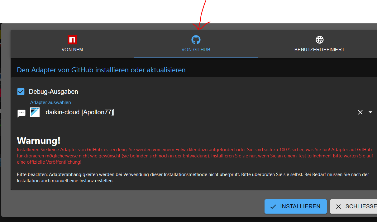Click the GitHub octocat icon
This screenshot has width=377, height=222.
point(196,39)
